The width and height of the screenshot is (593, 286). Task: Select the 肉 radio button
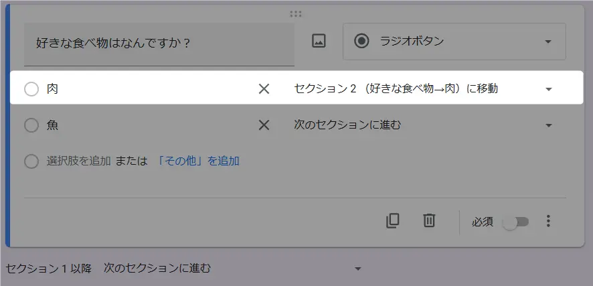click(x=31, y=89)
